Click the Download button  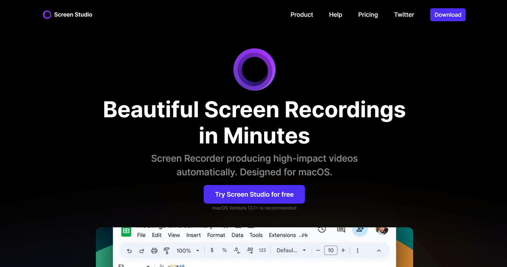448,15
